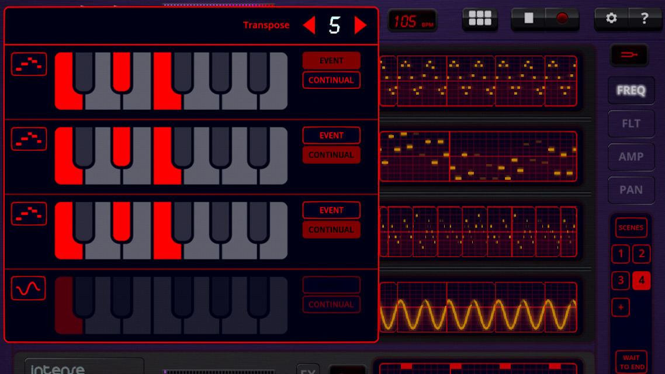Open third track step pattern icon
Viewport: 665px width, 374px height.
29,214
